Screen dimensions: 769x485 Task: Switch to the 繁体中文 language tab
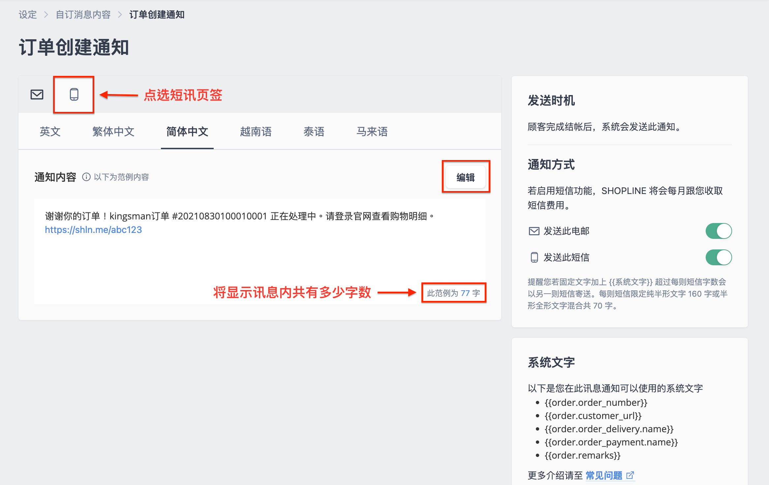113,132
